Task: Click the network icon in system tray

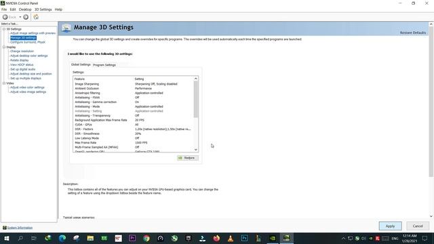Action: pos(351,239)
